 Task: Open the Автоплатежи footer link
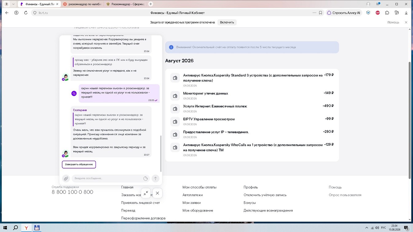click(193, 195)
